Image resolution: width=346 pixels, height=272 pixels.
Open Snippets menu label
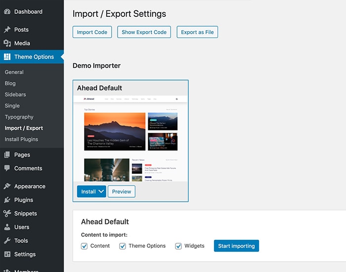pyautogui.click(x=26, y=214)
